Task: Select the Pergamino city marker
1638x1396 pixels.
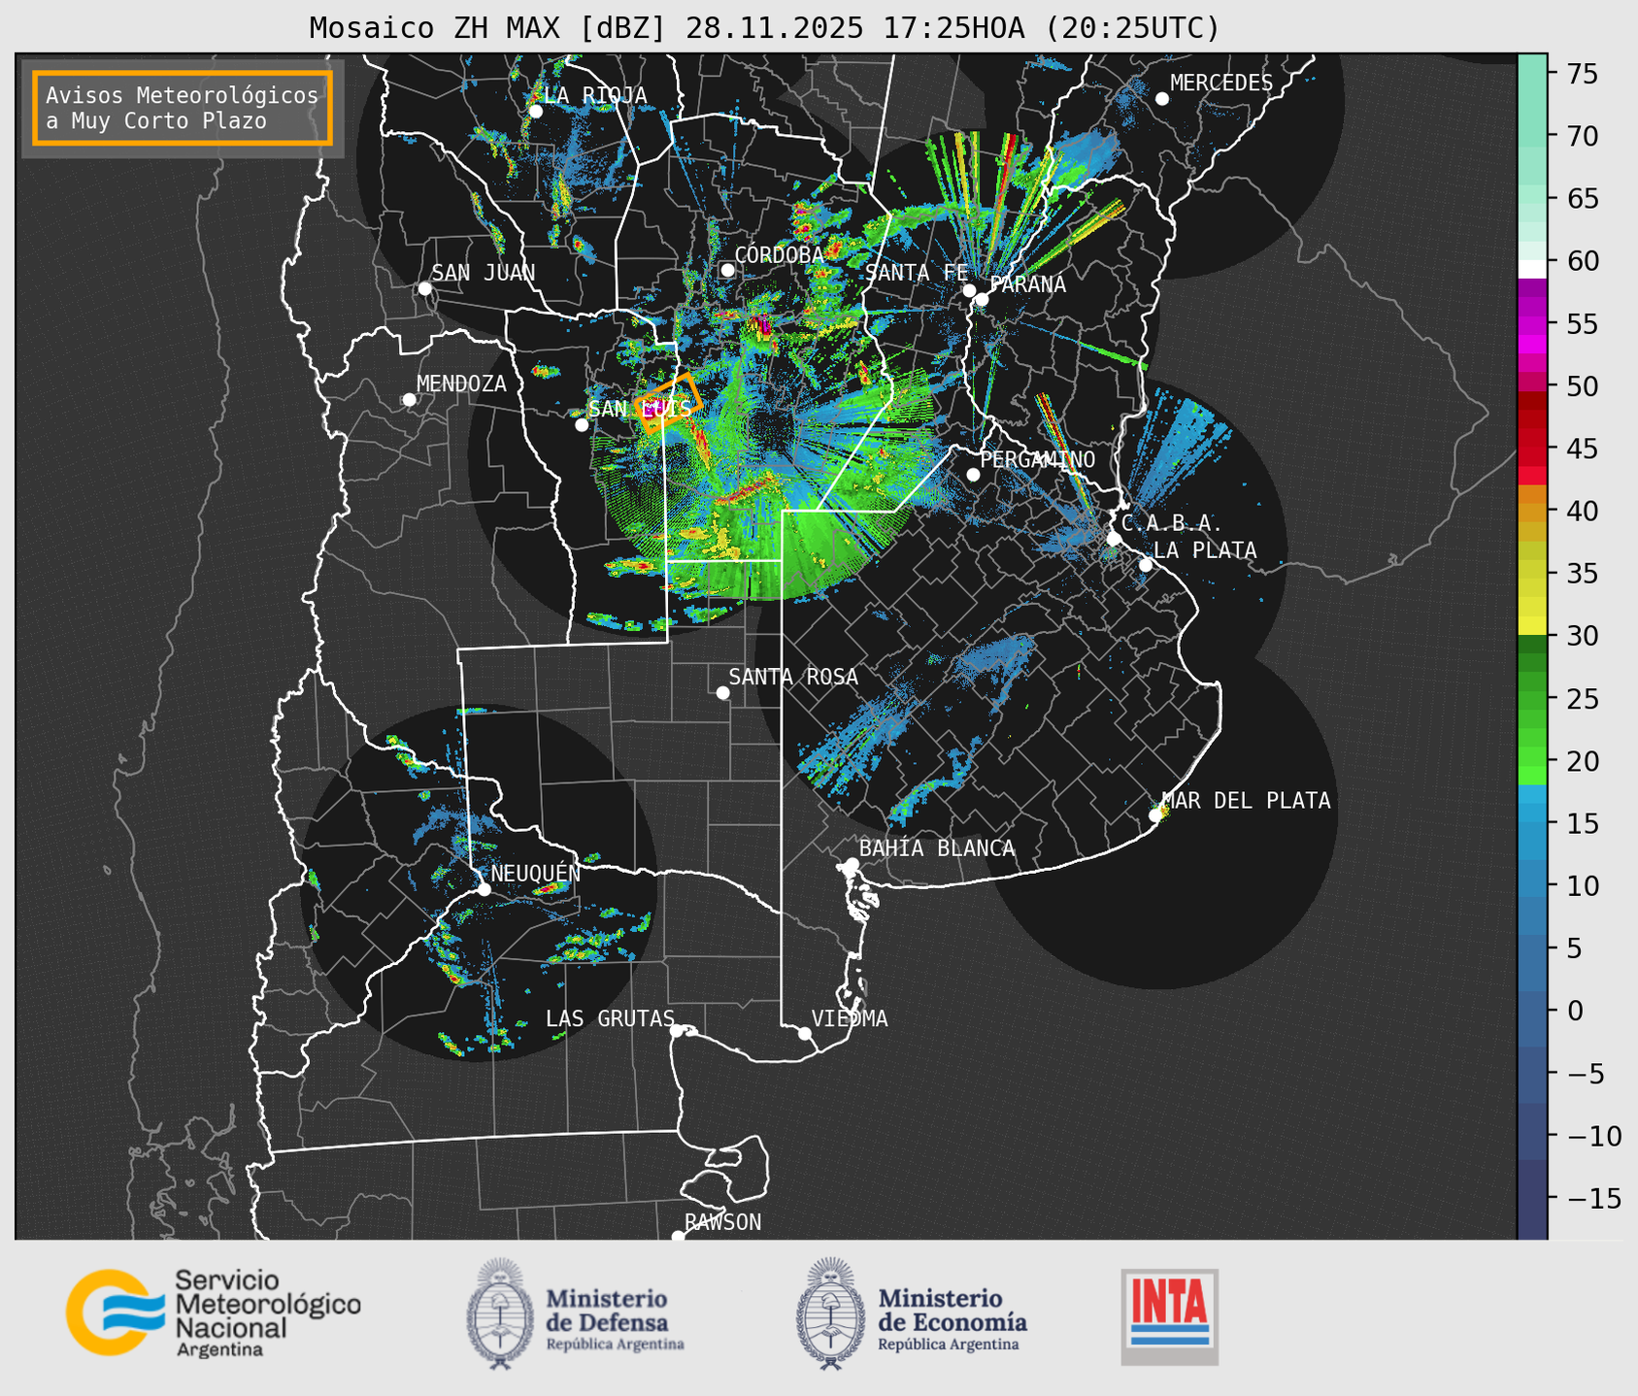Action: pos(973,475)
